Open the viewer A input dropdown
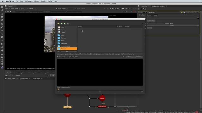202x113 pixels. (x=65, y=8)
